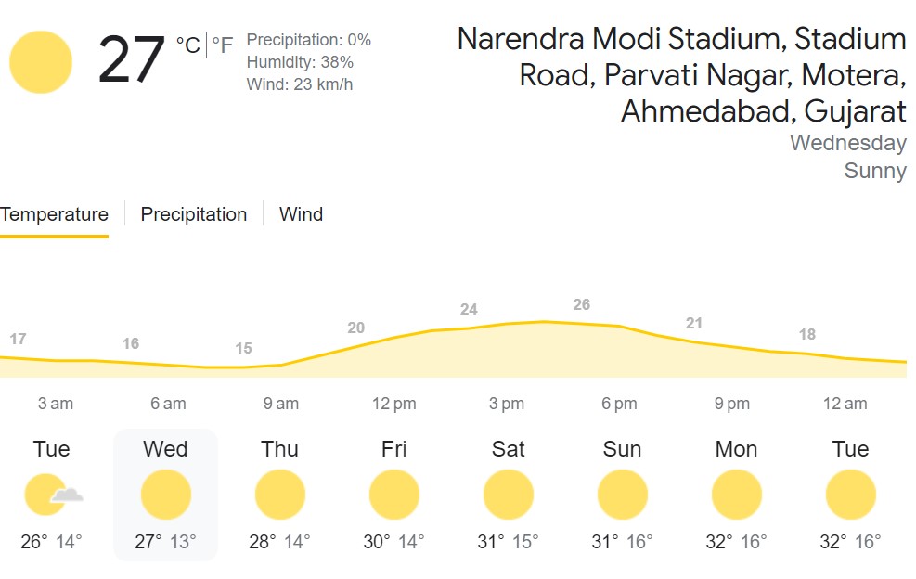Click the 15 degree low point on graph
Image resolution: width=916 pixels, height=579 pixels.
243,349
